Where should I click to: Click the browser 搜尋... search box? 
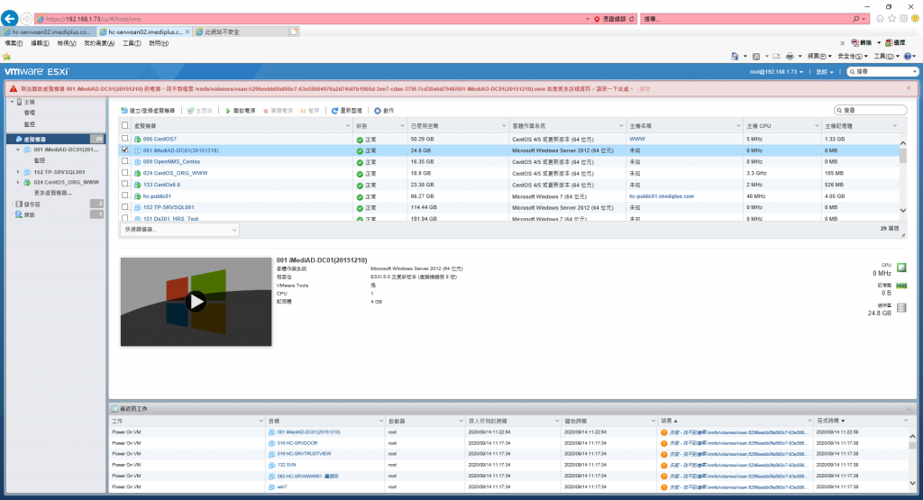click(x=746, y=19)
